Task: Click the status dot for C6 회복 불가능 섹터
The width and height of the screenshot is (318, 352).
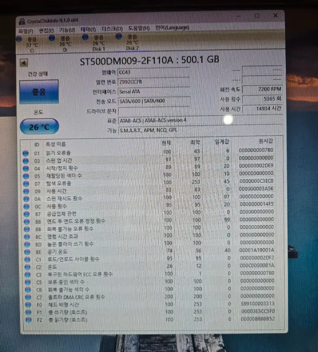Action: 28,290
